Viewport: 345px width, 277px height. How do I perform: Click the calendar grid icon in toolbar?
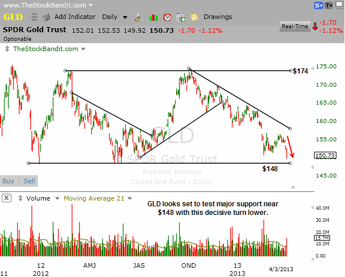(181, 17)
